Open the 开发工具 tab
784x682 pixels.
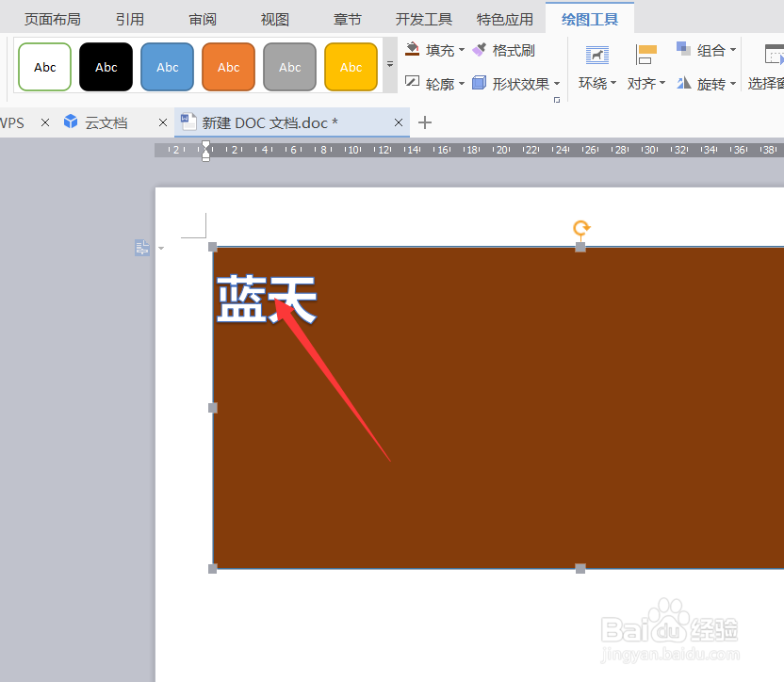424,20
